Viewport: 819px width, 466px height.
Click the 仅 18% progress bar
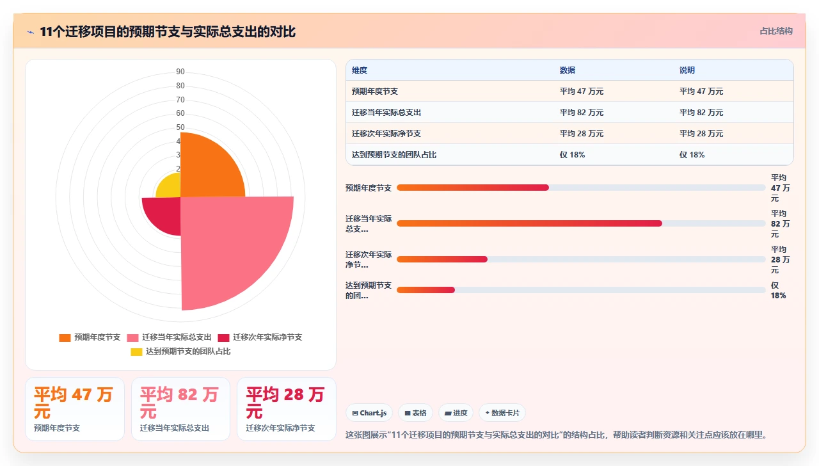pyautogui.click(x=581, y=290)
